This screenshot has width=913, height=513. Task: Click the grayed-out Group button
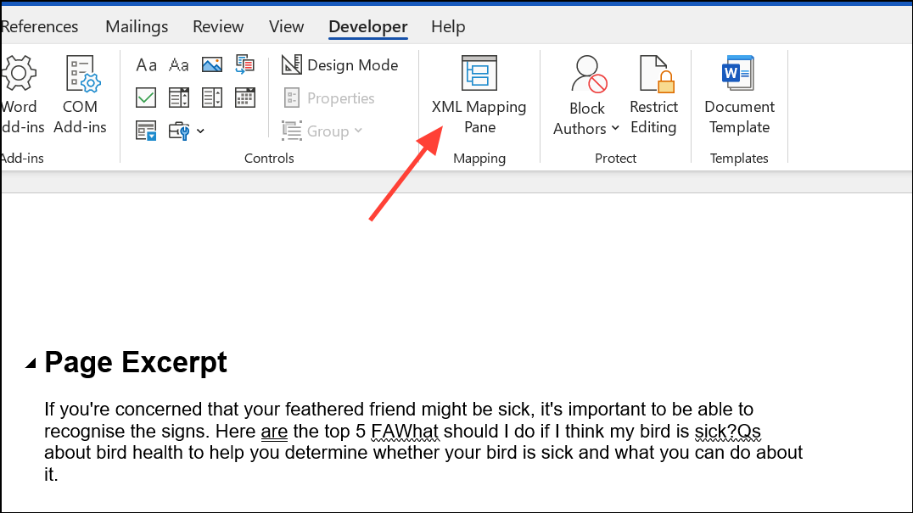click(323, 130)
